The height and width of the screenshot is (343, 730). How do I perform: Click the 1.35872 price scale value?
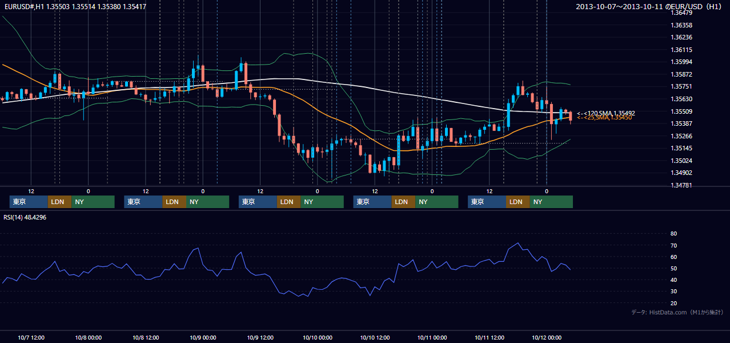point(681,74)
